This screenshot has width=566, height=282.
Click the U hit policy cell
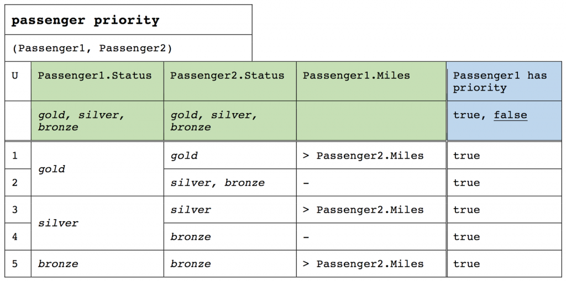[x=18, y=81]
